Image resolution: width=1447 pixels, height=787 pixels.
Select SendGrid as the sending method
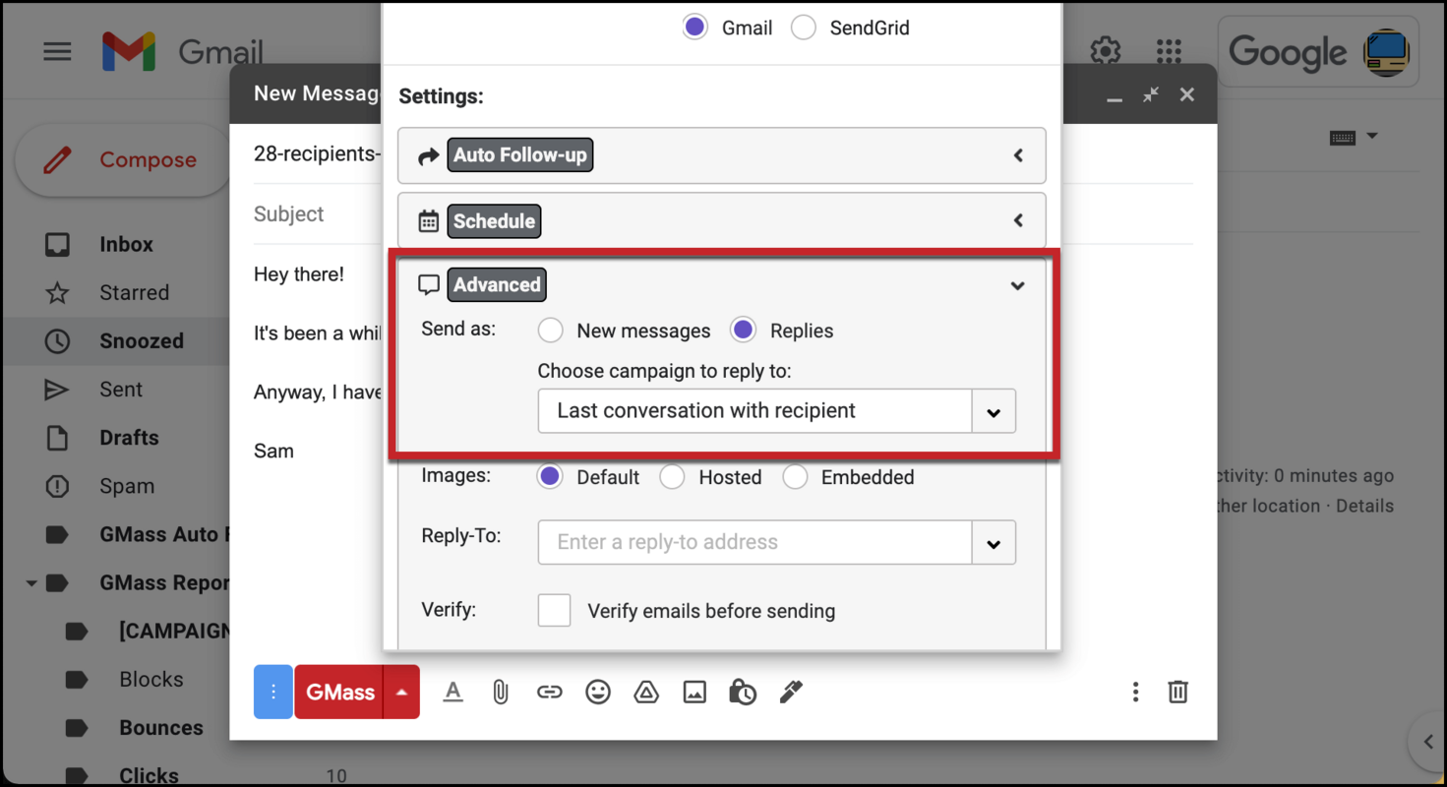click(x=804, y=27)
